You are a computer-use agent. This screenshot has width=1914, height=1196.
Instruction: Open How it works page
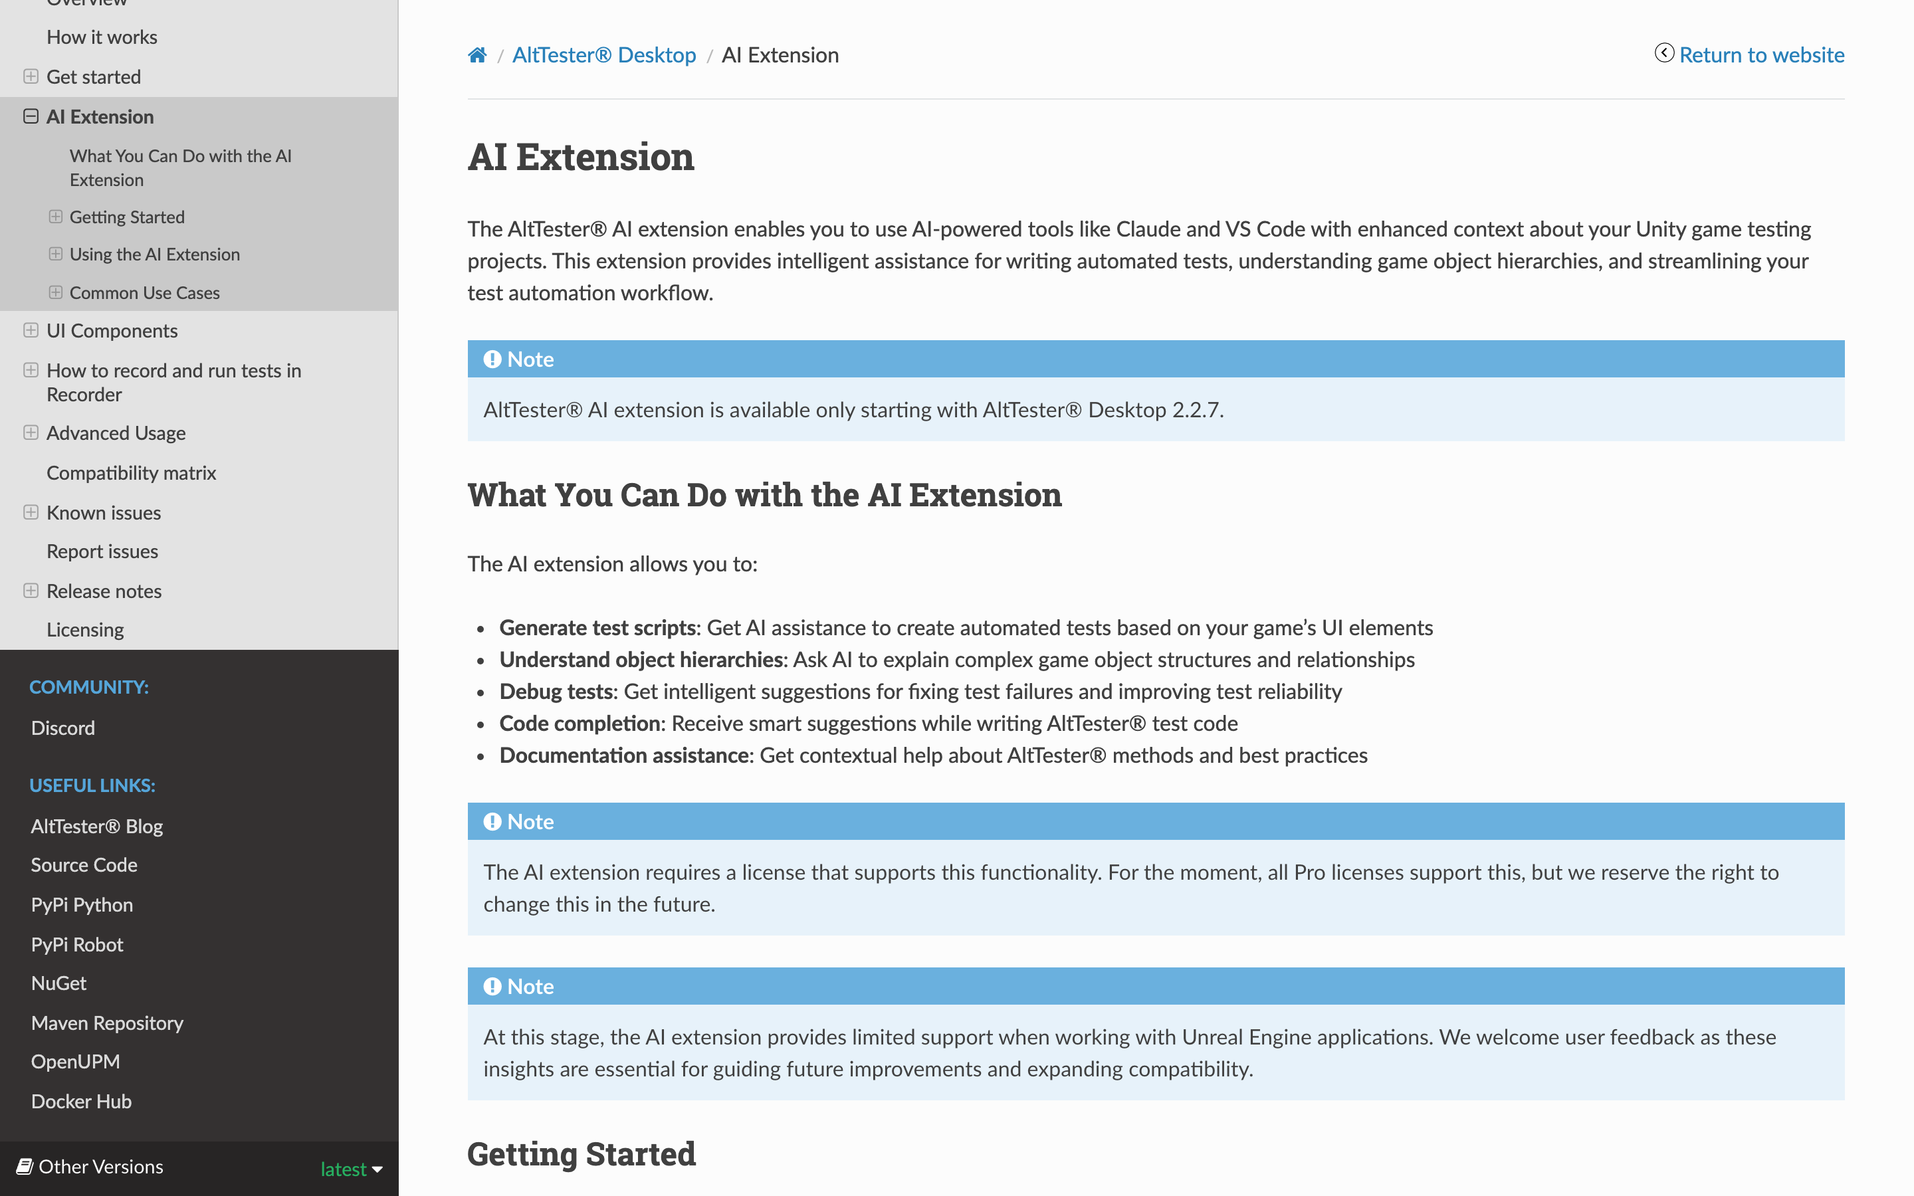pos(101,37)
